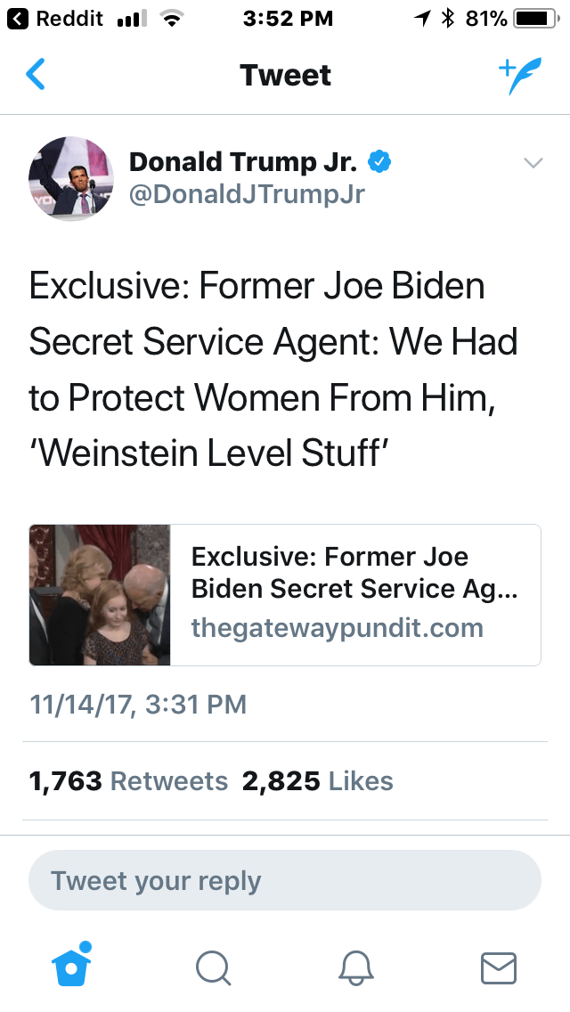Tap the back arrow chevron
Screen dimensions: 570x1012
click(x=36, y=75)
